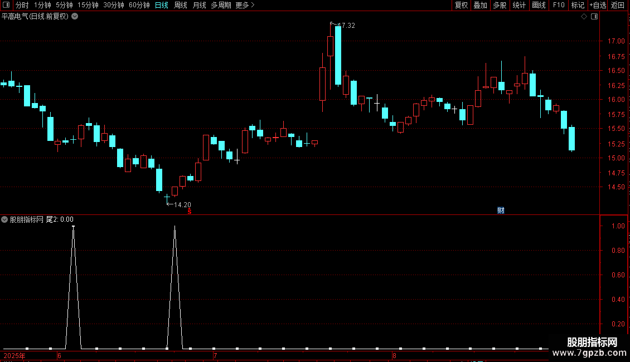Click the 17.00 price axis label
This screenshot has width=630, height=362.
[616, 41]
